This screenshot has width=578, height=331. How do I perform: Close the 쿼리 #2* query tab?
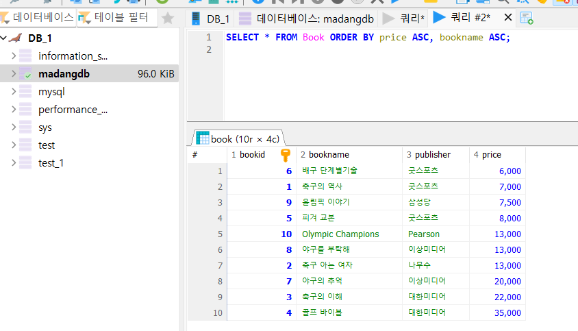click(x=507, y=17)
